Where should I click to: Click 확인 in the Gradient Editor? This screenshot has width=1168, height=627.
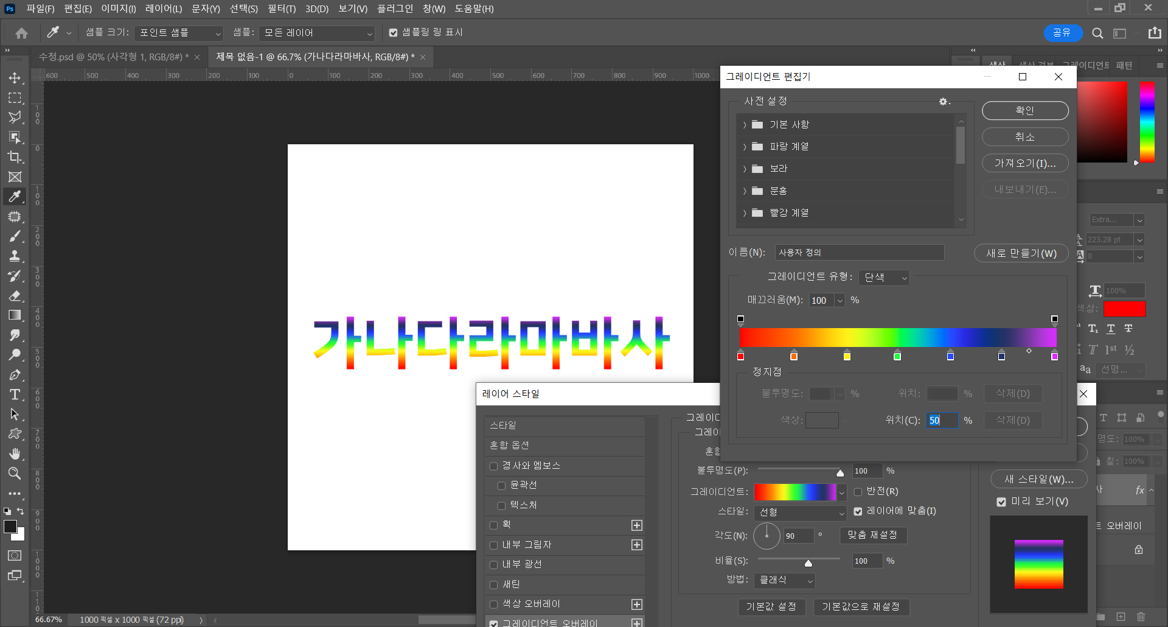(x=1025, y=111)
